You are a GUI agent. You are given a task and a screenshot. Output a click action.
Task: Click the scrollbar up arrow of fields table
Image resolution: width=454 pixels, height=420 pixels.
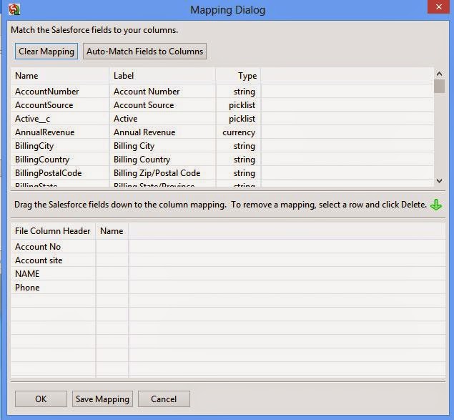click(439, 74)
